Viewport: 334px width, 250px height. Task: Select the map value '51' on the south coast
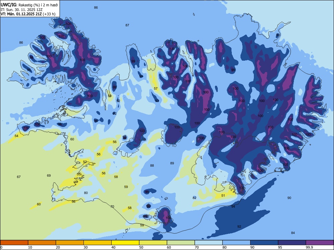point(223,195)
